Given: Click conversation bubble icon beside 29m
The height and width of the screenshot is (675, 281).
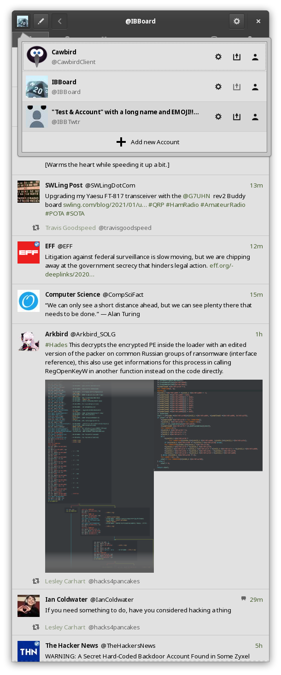Looking at the screenshot, I should coord(244,599).
